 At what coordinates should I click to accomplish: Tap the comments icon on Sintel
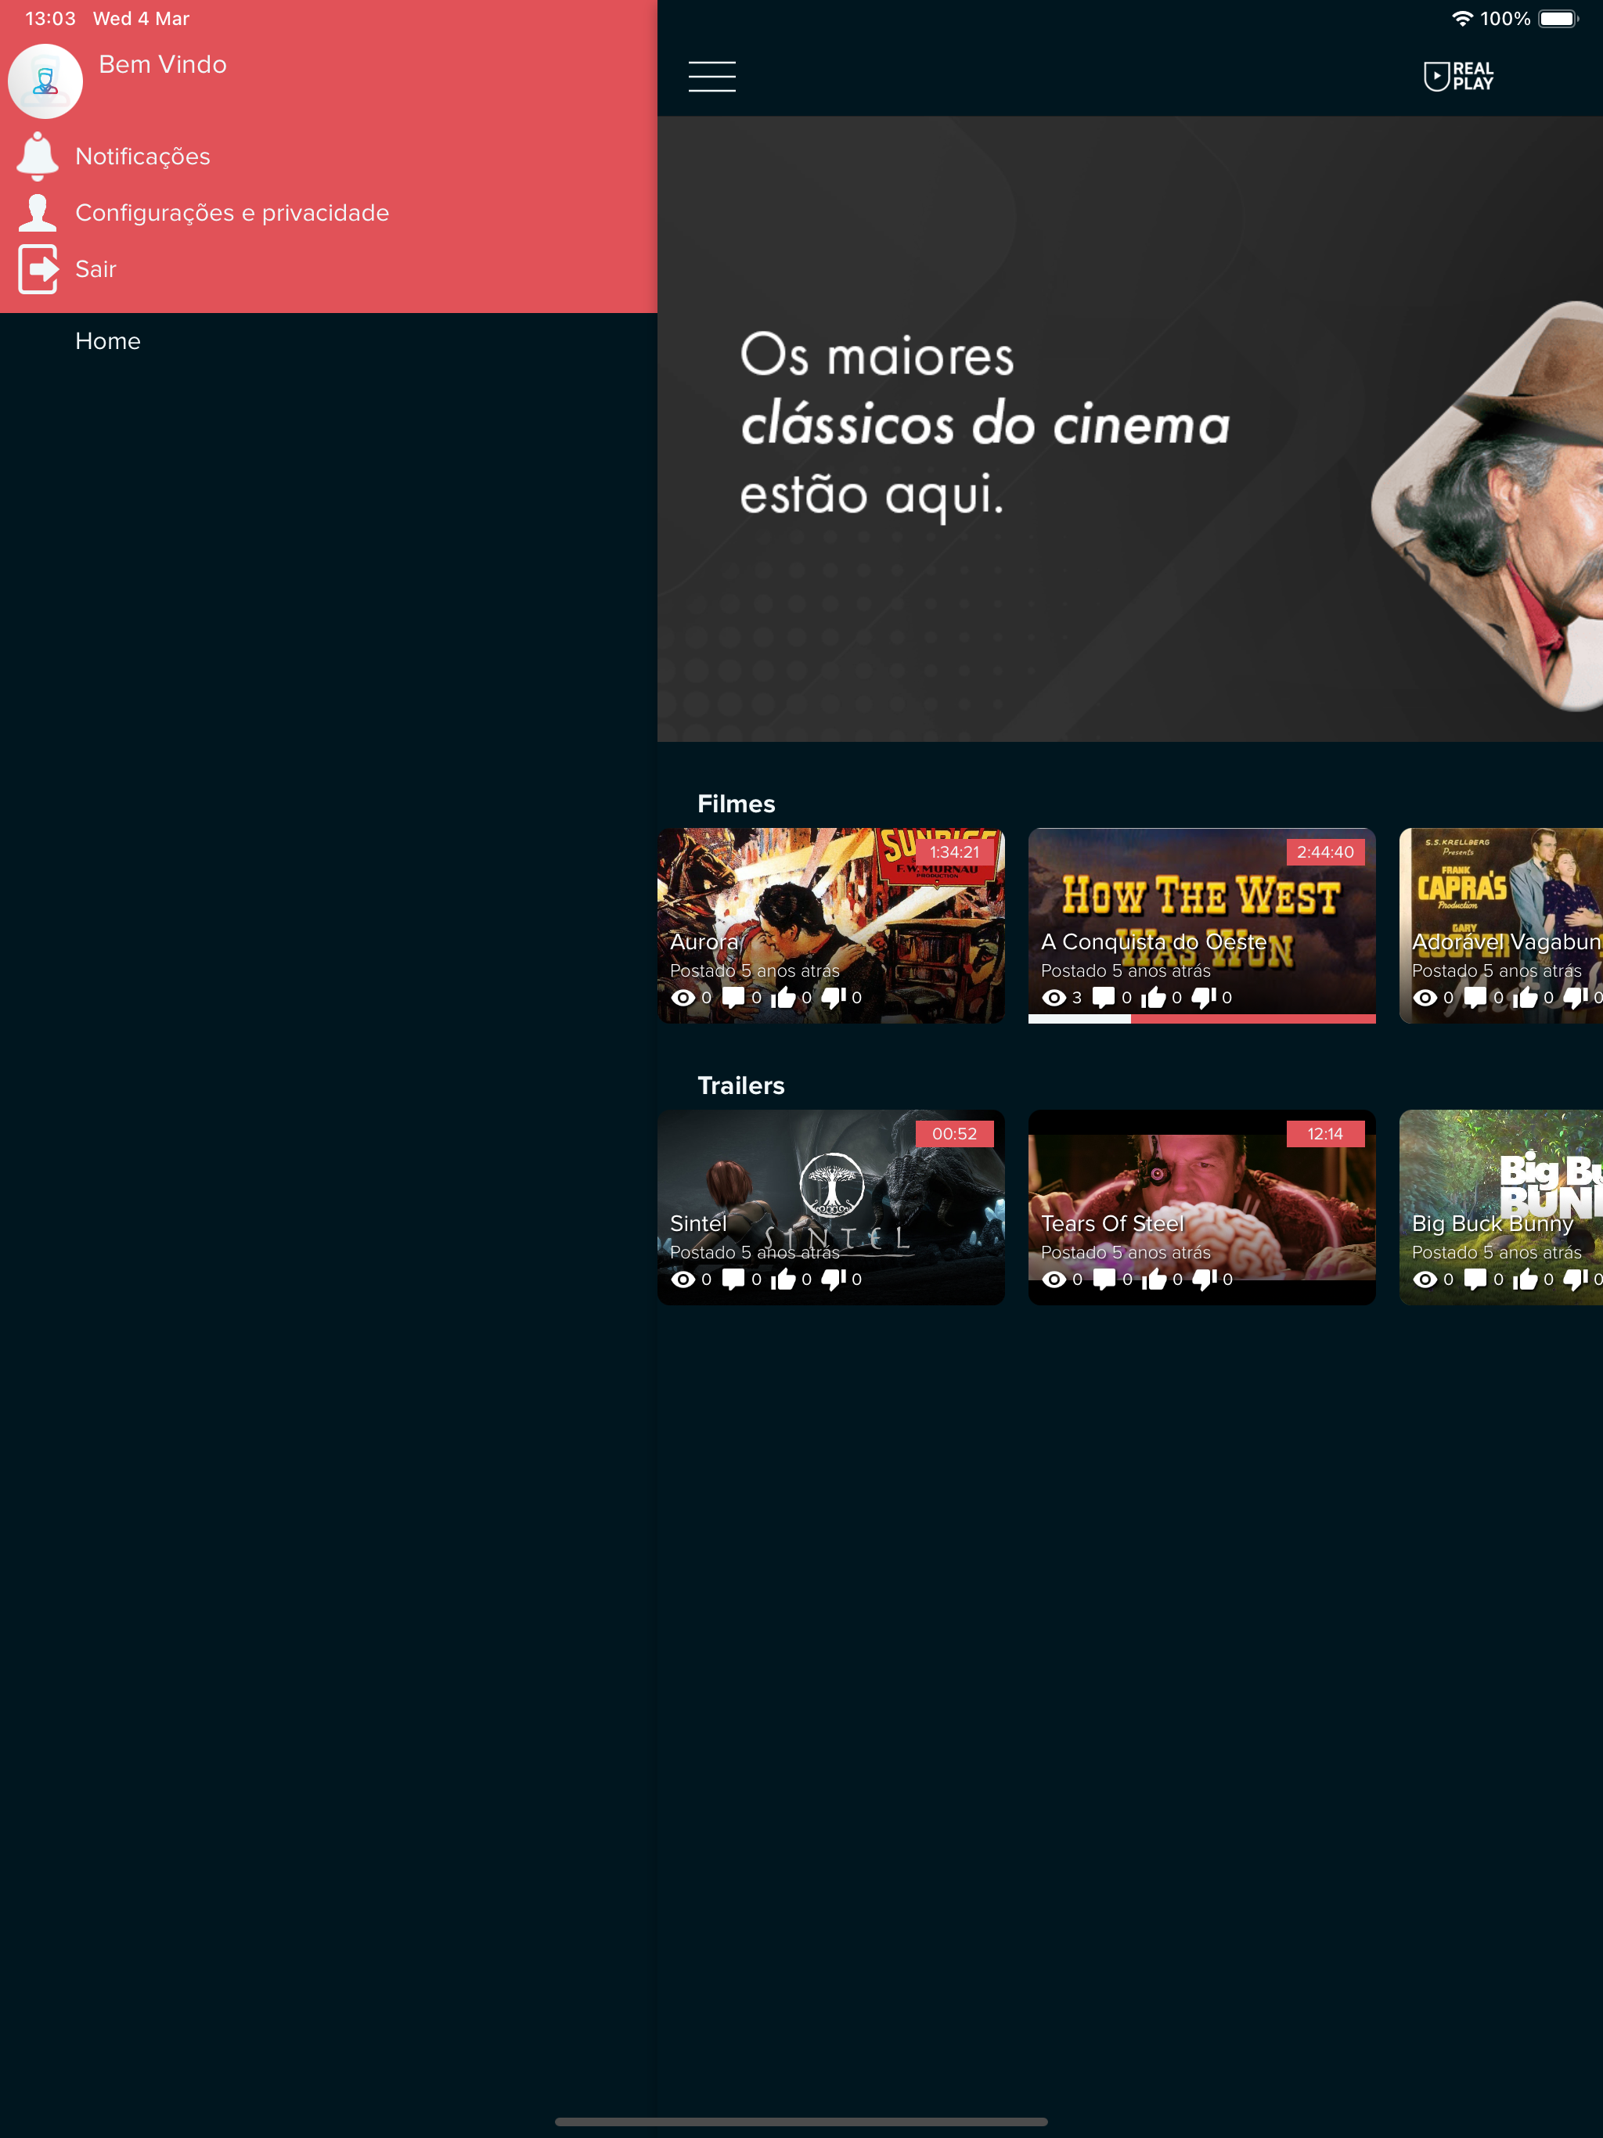click(734, 1280)
